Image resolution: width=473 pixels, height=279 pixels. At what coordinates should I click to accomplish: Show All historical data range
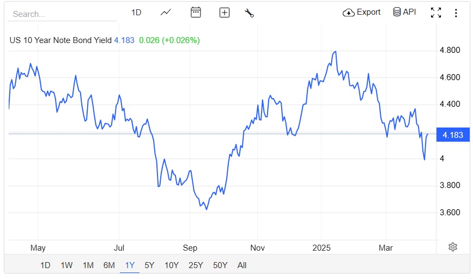click(x=242, y=265)
